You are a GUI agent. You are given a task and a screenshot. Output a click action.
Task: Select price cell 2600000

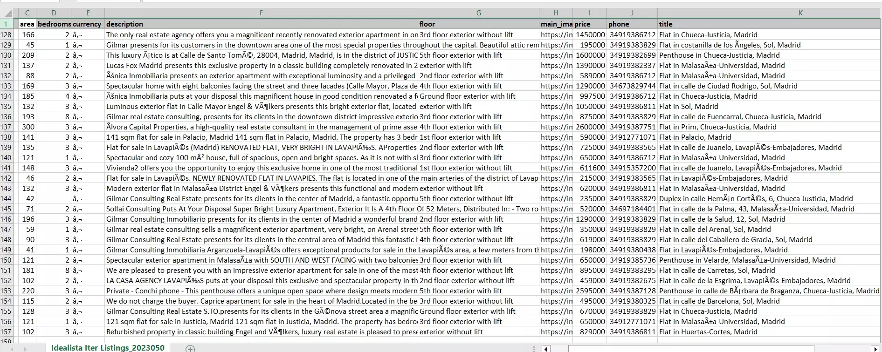point(589,127)
